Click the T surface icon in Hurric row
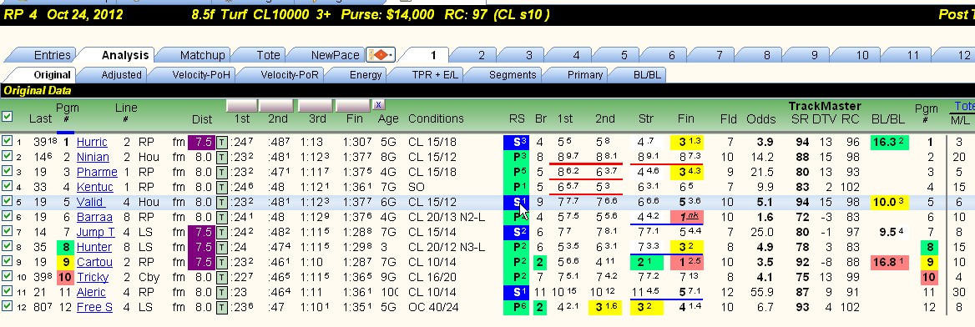975x327 pixels. click(222, 143)
